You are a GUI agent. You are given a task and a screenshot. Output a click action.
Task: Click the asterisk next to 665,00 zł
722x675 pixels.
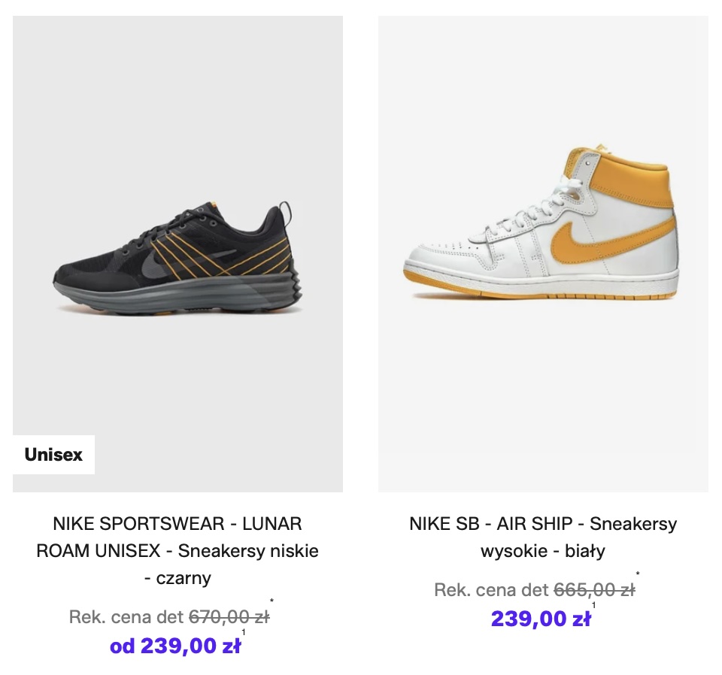(x=638, y=575)
